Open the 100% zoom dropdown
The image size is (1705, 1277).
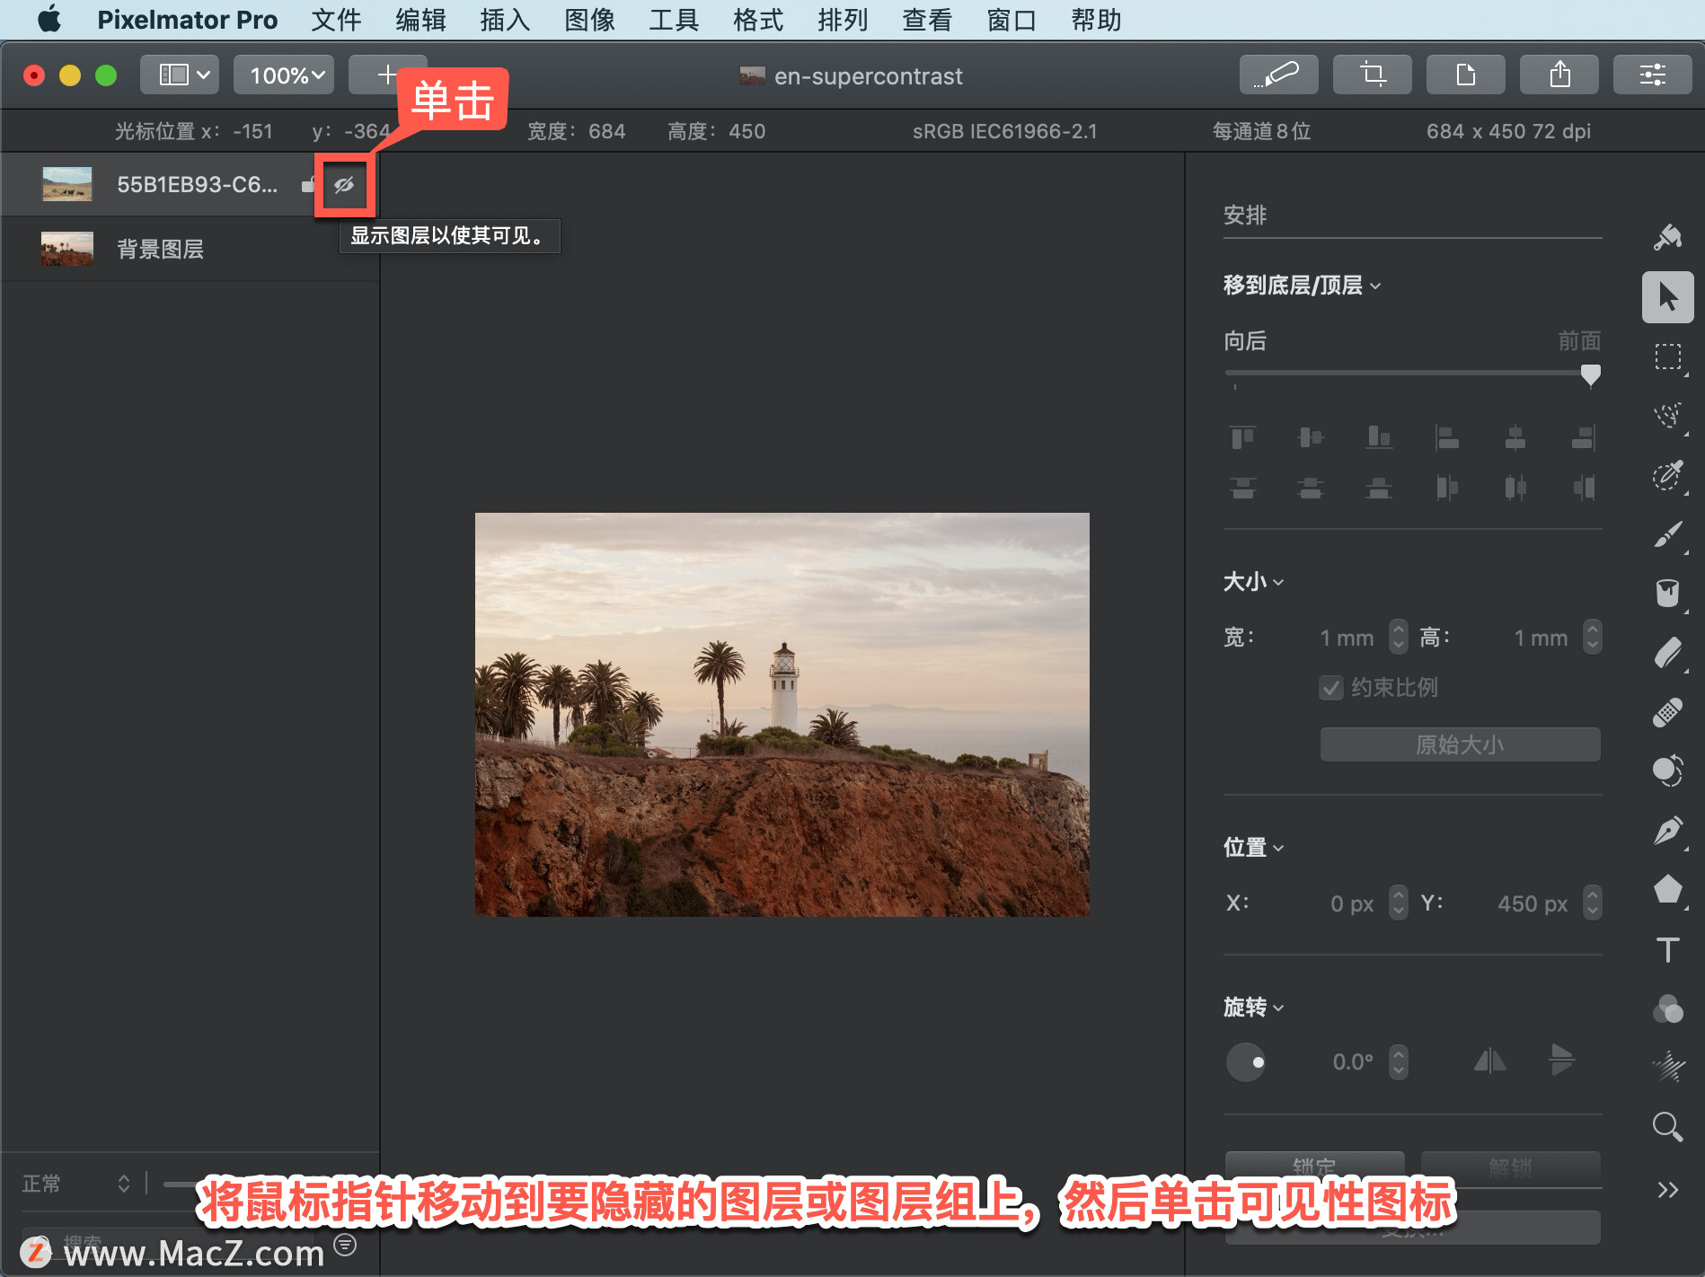pos(284,75)
